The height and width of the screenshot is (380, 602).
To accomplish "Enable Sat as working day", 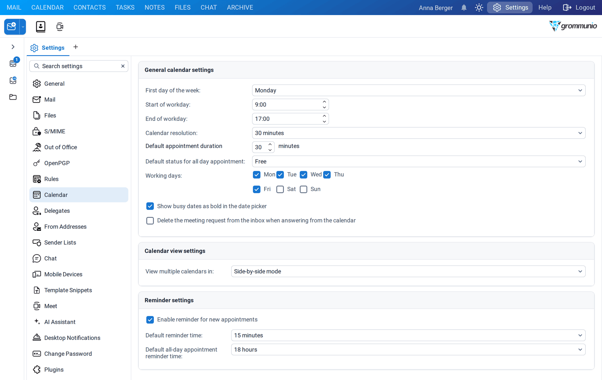I will [280, 189].
